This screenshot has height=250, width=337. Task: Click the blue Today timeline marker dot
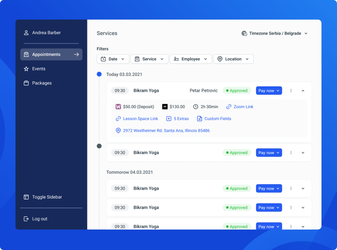pos(99,74)
